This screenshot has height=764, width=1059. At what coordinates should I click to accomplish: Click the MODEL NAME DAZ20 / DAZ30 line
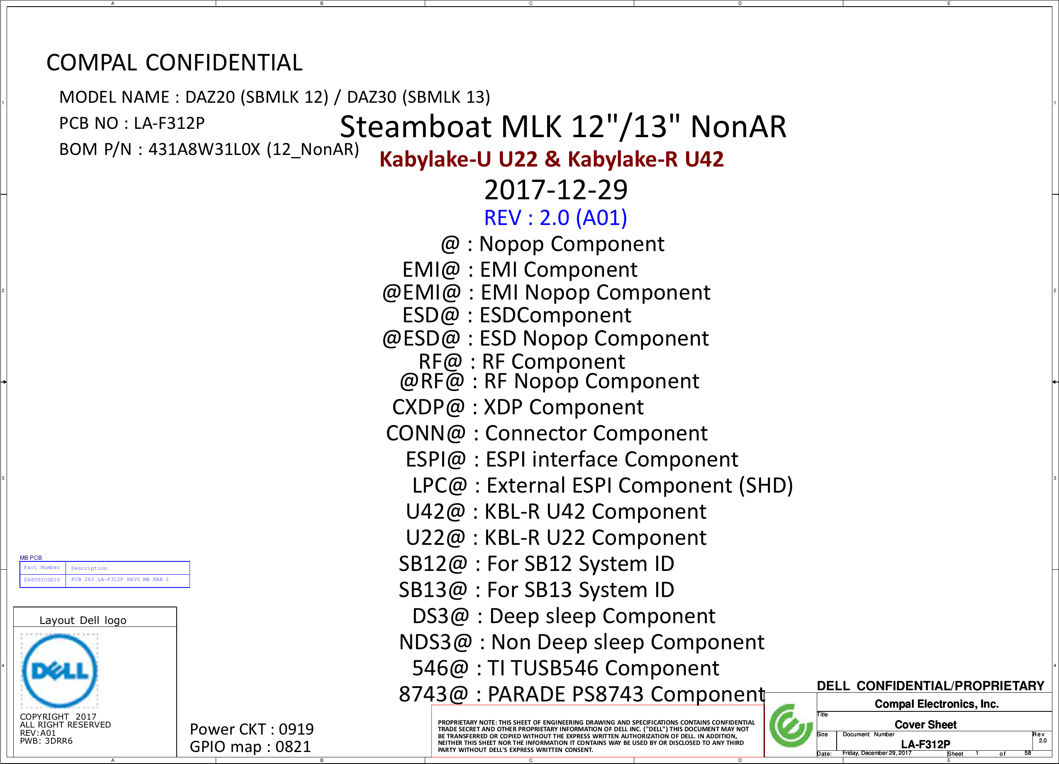pyautogui.click(x=275, y=97)
